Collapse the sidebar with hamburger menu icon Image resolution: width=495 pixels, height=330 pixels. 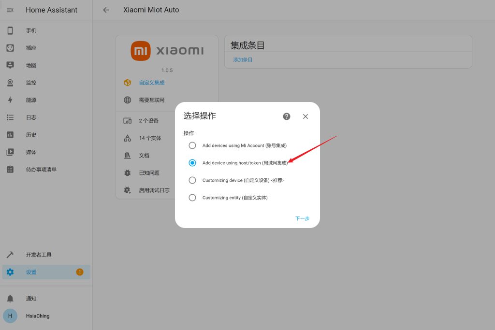[x=10, y=10]
